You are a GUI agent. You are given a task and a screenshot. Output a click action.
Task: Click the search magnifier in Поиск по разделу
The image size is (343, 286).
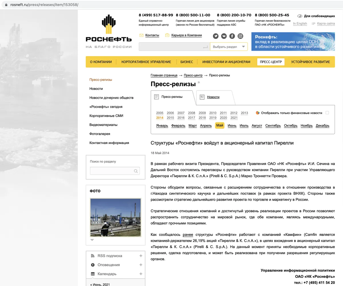pos(136,171)
